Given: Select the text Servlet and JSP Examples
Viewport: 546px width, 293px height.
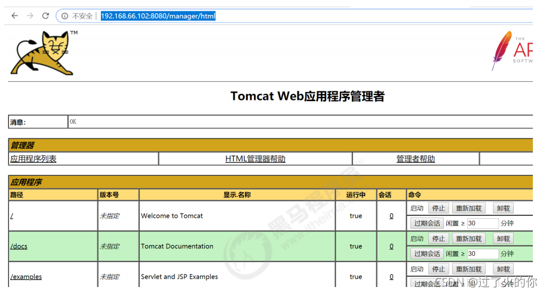Looking at the screenshot, I should [179, 277].
